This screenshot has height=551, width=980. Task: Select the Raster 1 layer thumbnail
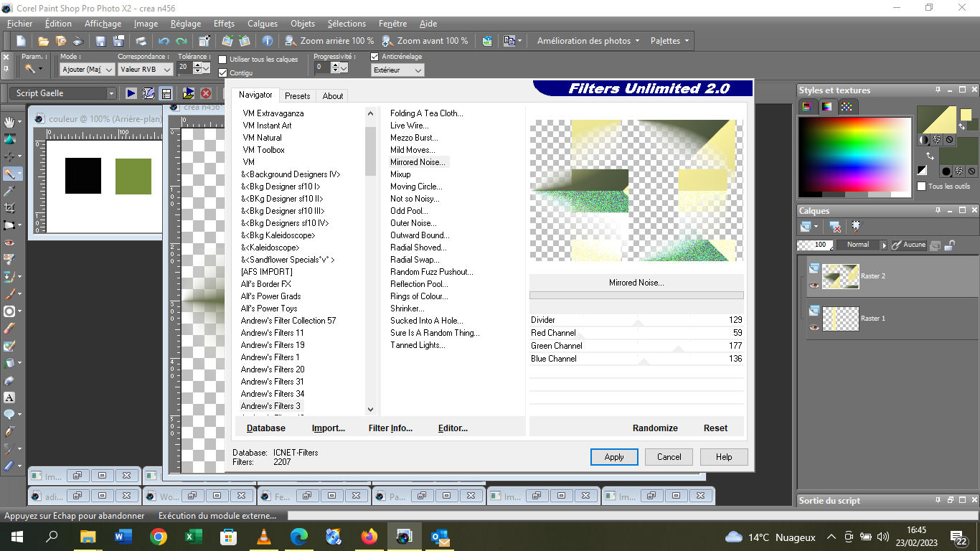pos(840,319)
